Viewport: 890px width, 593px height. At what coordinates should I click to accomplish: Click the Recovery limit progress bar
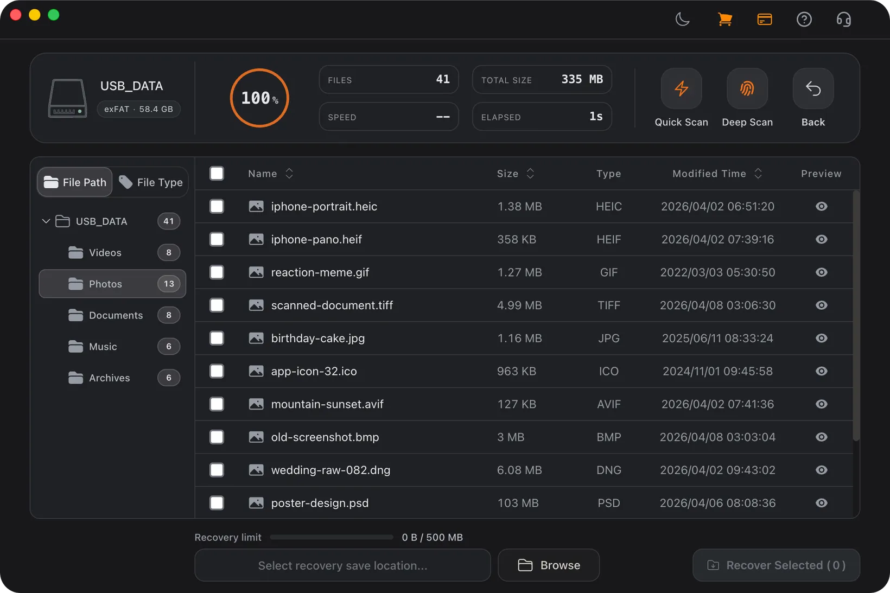pos(332,537)
